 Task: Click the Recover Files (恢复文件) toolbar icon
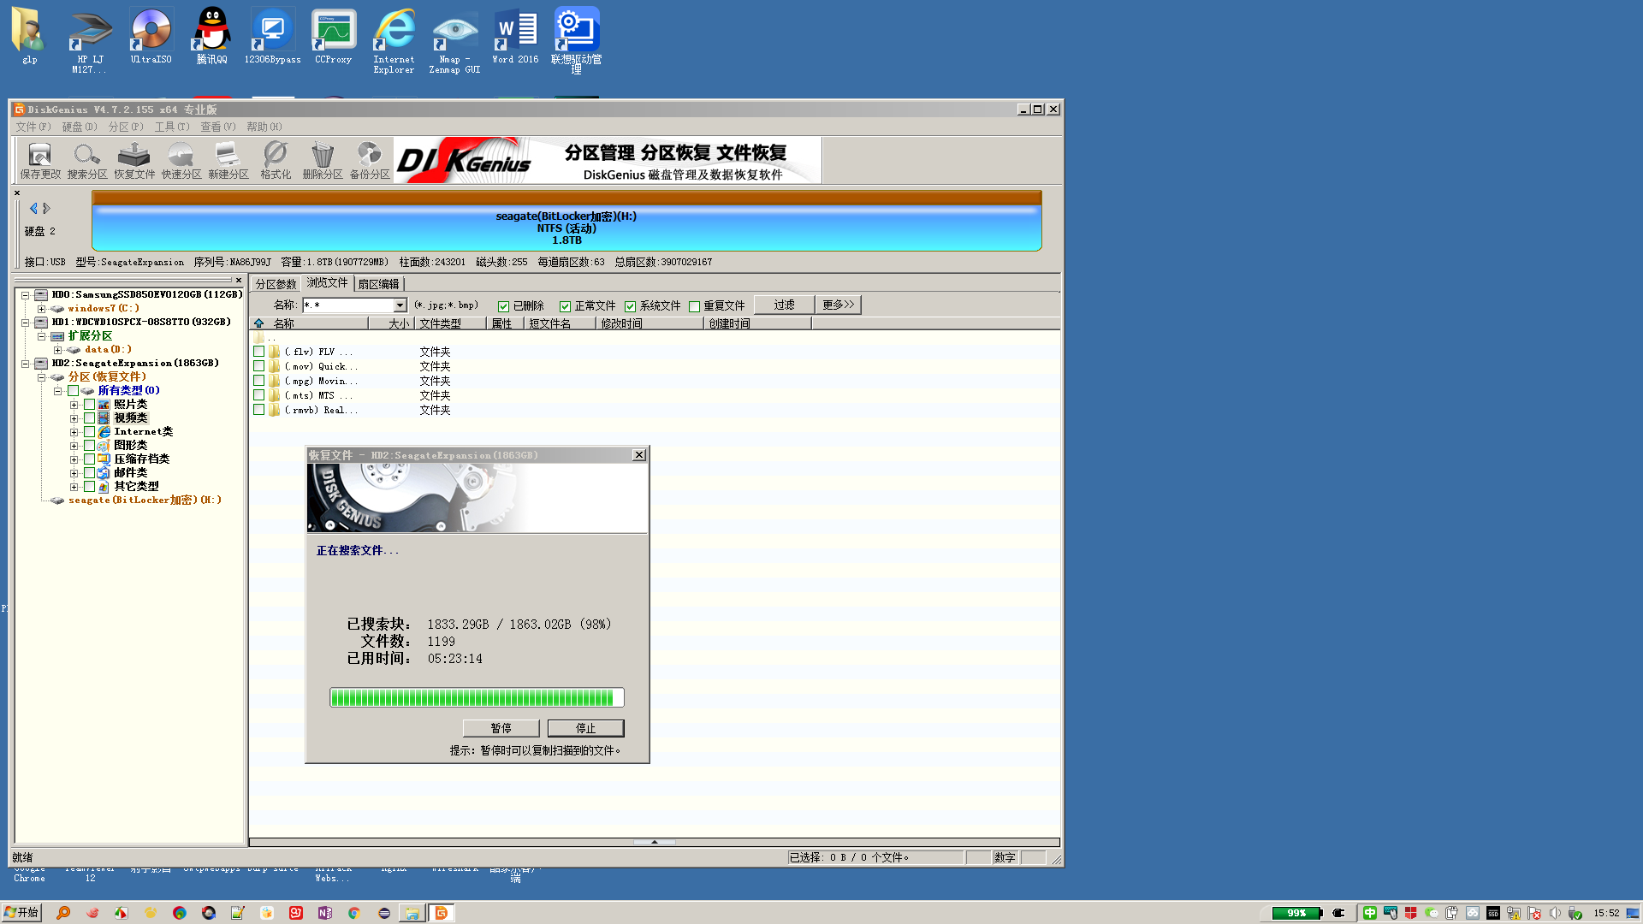pos(134,160)
